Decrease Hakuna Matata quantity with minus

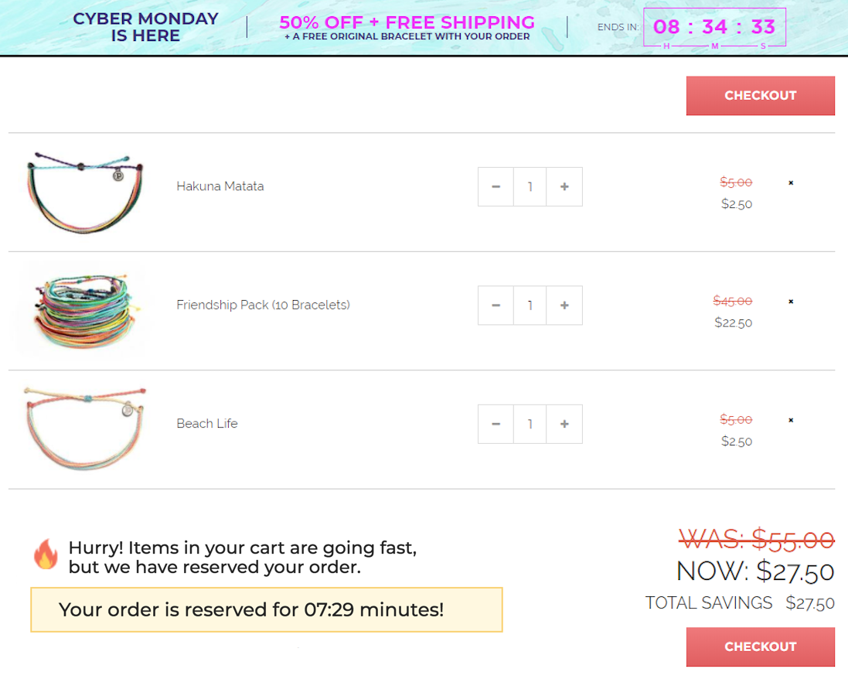click(x=496, y=186)
